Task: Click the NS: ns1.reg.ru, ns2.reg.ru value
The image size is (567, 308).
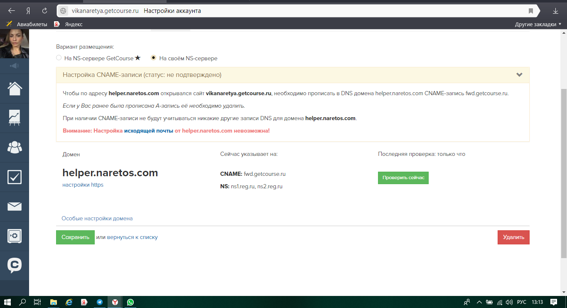Action: [251, 187]
